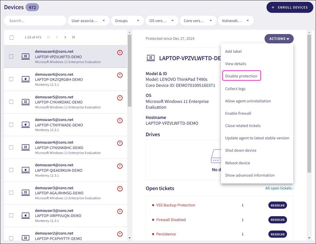
Task: Click Windows laptop icon for LAPTOP-CFNSNKBHC-DEMO
Action: (x=26, y=147)
